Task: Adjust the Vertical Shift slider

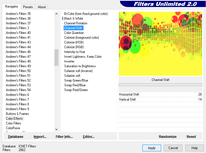Action: (x=160, y=99)
